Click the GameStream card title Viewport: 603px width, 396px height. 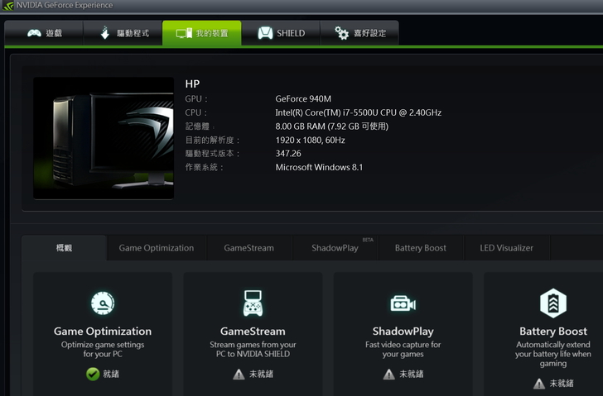click(253, 332)
